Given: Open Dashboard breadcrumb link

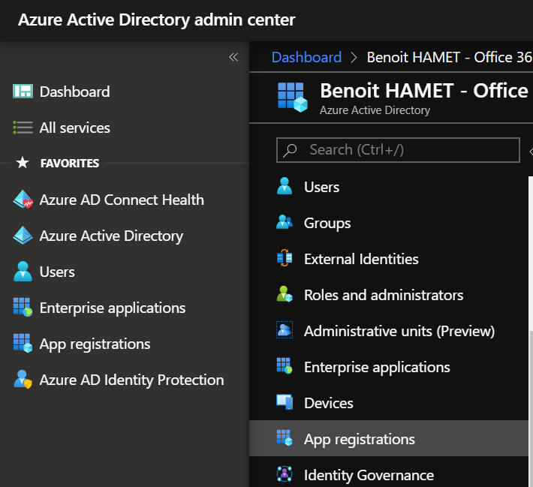Looking at the screenshot, I should [306, 58].
